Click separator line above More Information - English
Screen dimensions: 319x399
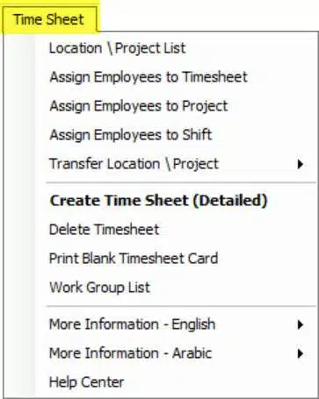[181, 307]
